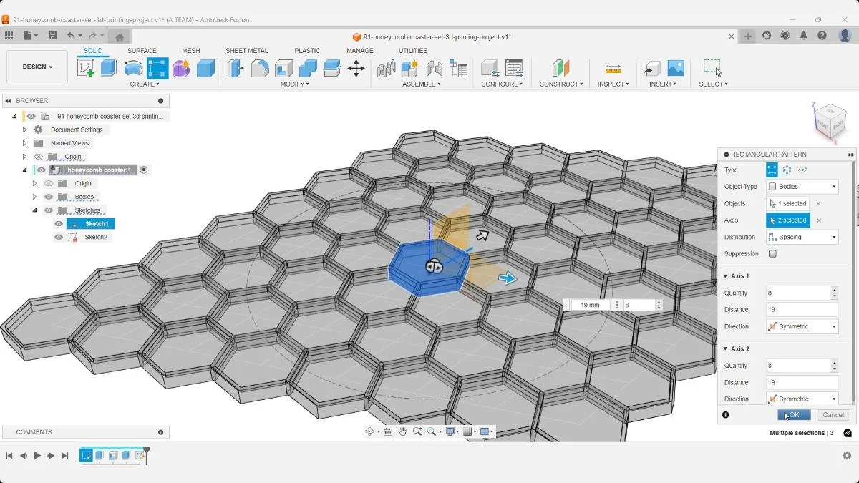This screenshot has height=483, width=859.
Task: Toggle the Suppression checkbox
Action: (771, 254)
